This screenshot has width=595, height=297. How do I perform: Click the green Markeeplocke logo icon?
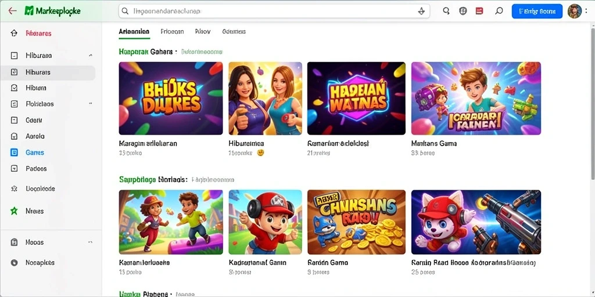click(x=29, y=11)
